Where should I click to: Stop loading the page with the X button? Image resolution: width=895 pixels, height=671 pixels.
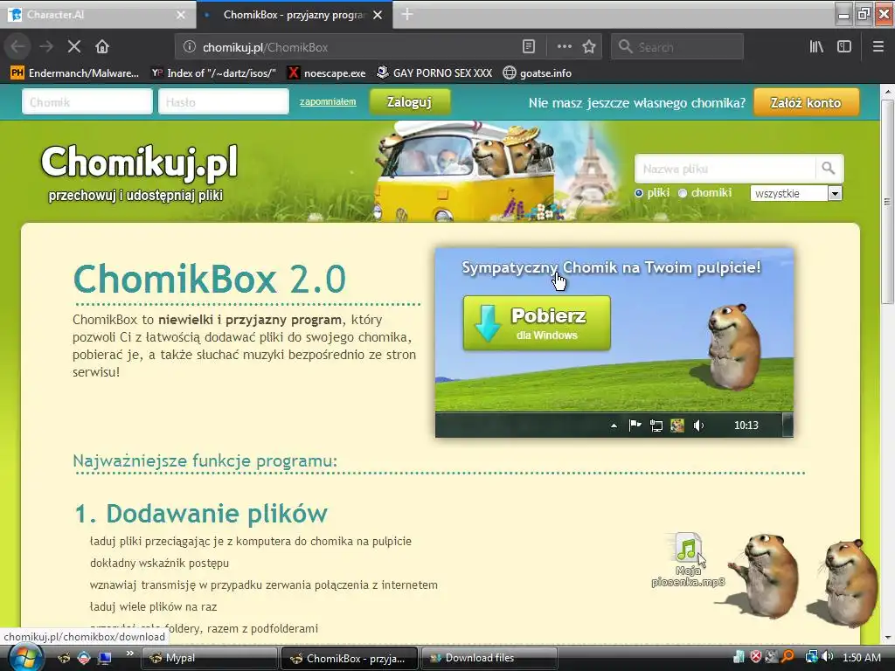click(74, 47)
